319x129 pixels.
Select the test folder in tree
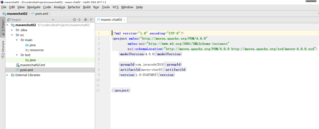point(28,55)
